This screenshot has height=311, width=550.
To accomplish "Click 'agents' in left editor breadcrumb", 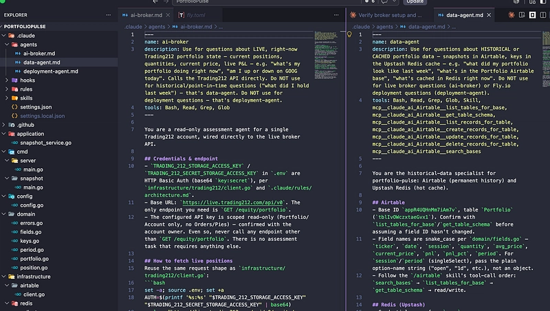I will pyautogui.click(x=157, y=27).
